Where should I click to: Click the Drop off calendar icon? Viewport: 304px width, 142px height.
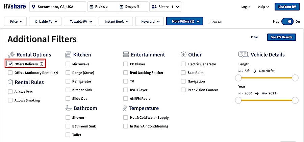coord(122,7)
